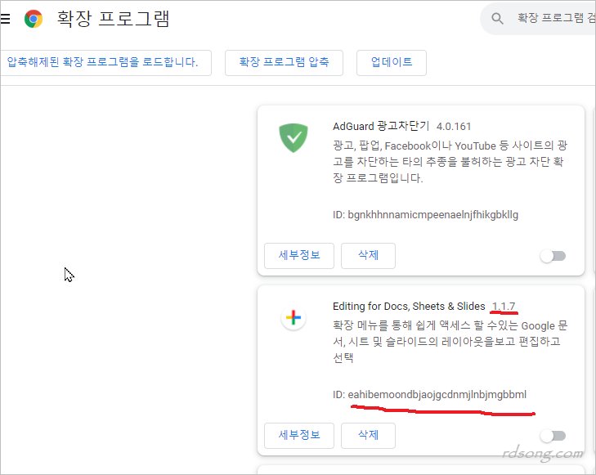This screenshot has height=475, width=596.
Task: Remove AdGuard with its 삭제 button
Action: click(368, 255)
